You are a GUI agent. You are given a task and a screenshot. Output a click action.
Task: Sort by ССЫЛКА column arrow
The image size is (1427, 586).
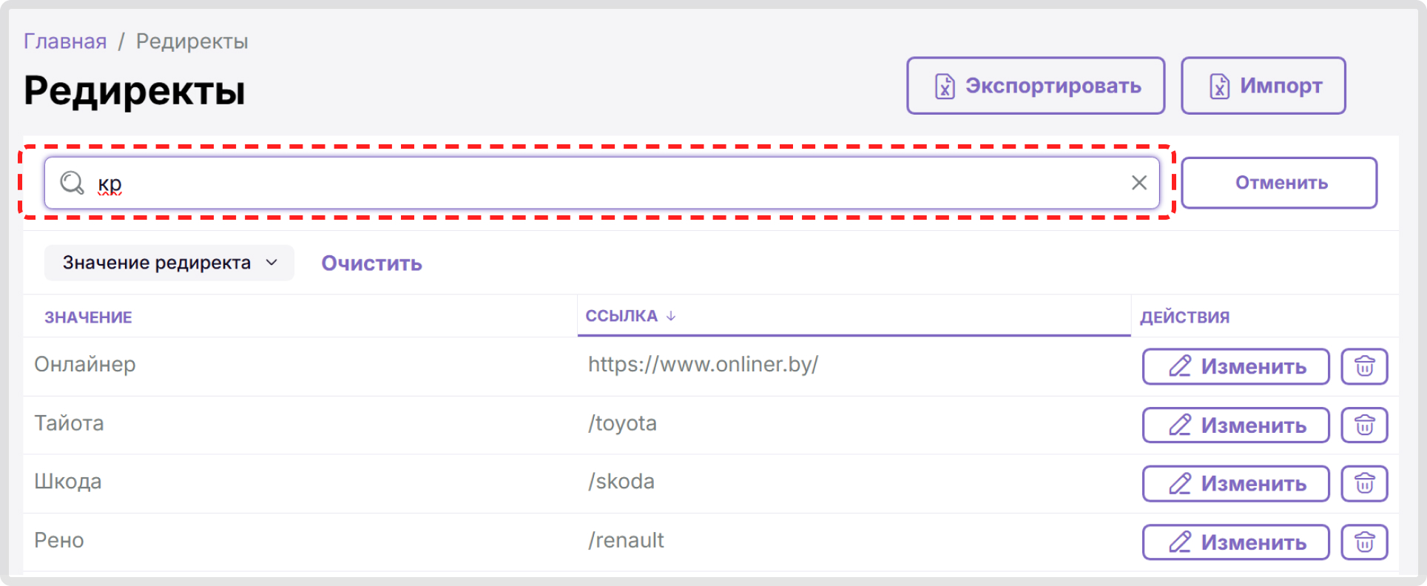[x=671, y=316]
